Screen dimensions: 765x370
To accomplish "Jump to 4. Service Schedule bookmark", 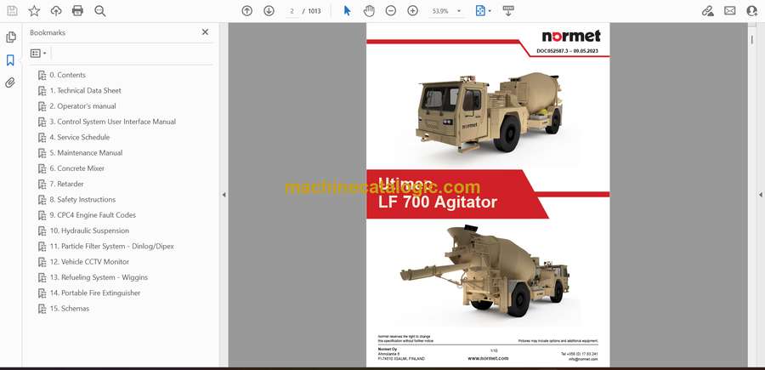I will [x=80, y=137].
